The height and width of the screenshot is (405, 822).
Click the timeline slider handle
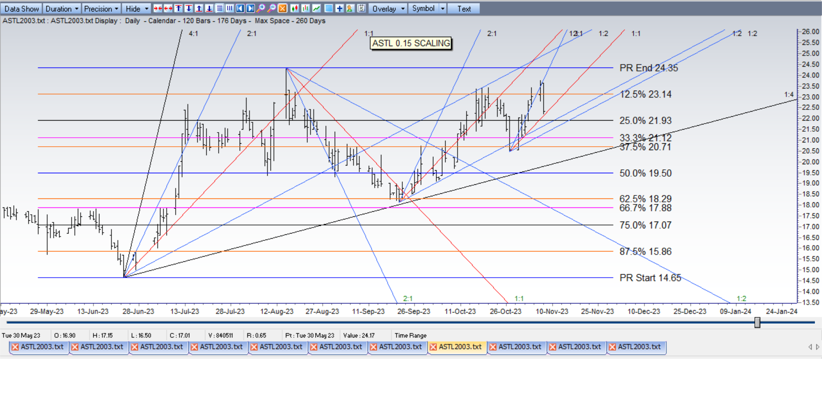[x=757, y=322]
